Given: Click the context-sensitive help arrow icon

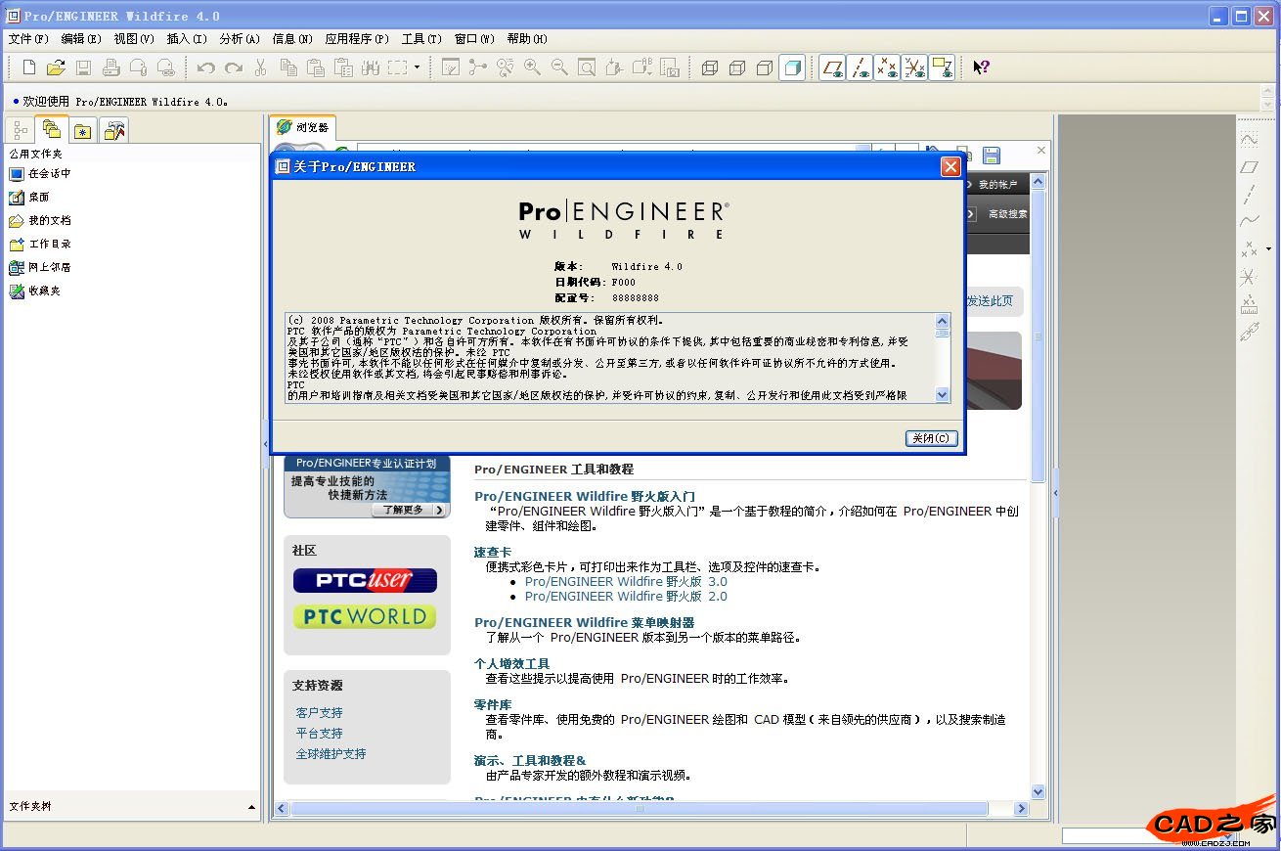Looking at the screenshot, I should click(x=981, y=67).
